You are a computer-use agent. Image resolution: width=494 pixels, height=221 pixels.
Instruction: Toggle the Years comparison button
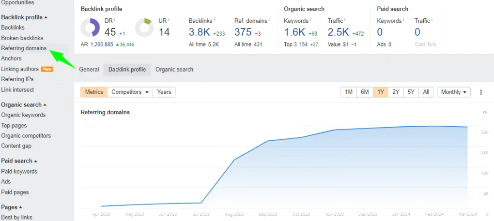coord(164,92)
